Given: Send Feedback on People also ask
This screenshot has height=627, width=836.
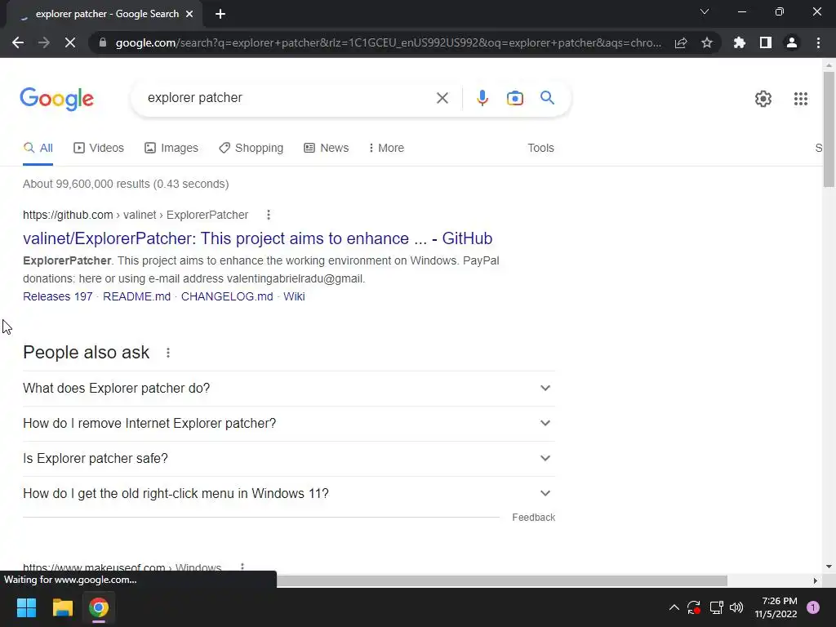Looking at the screenshot, I should click(x=533, y=517).
